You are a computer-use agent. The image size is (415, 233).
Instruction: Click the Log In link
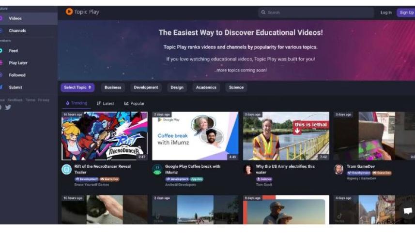click(386, 13)
